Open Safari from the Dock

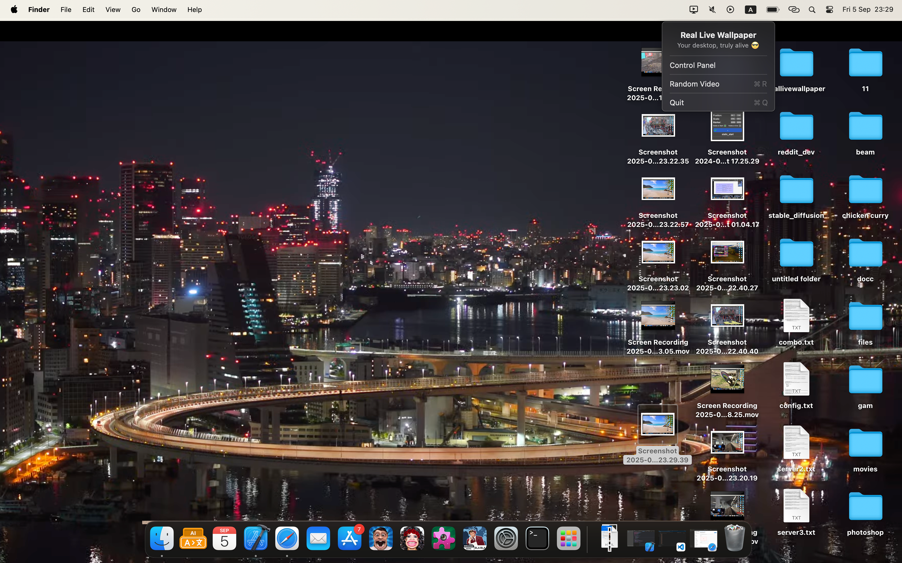(x=287, y=538)
